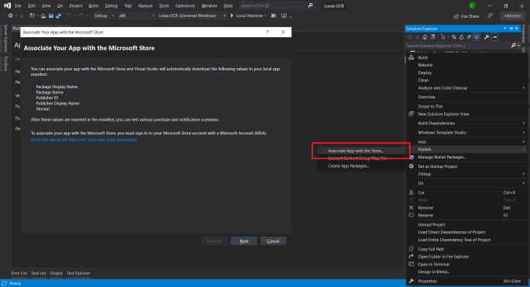Click the Live Share icon
This screenshot has height=287, width=530.
coord(456,16)
